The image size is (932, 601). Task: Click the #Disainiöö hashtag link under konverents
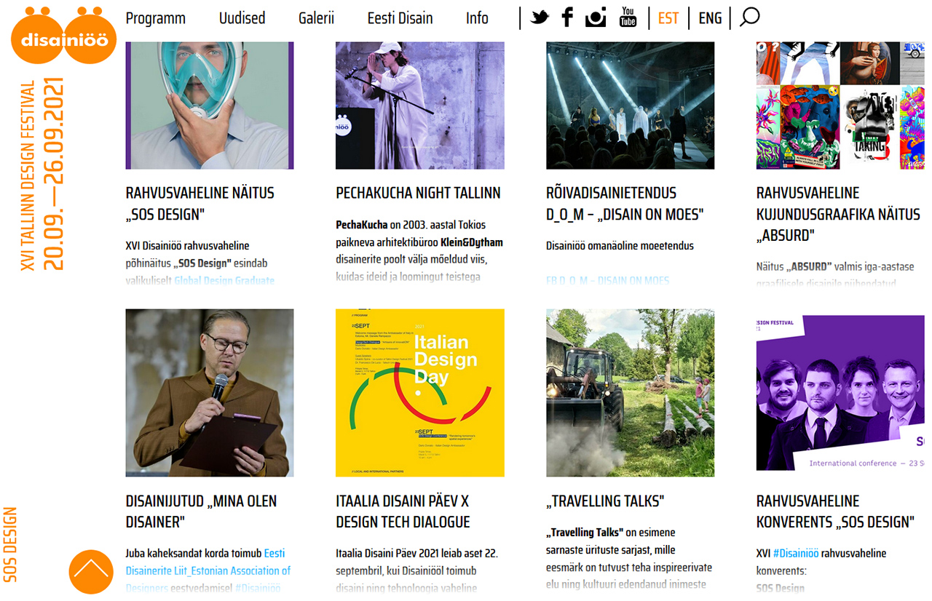click(x=796, y=553)
